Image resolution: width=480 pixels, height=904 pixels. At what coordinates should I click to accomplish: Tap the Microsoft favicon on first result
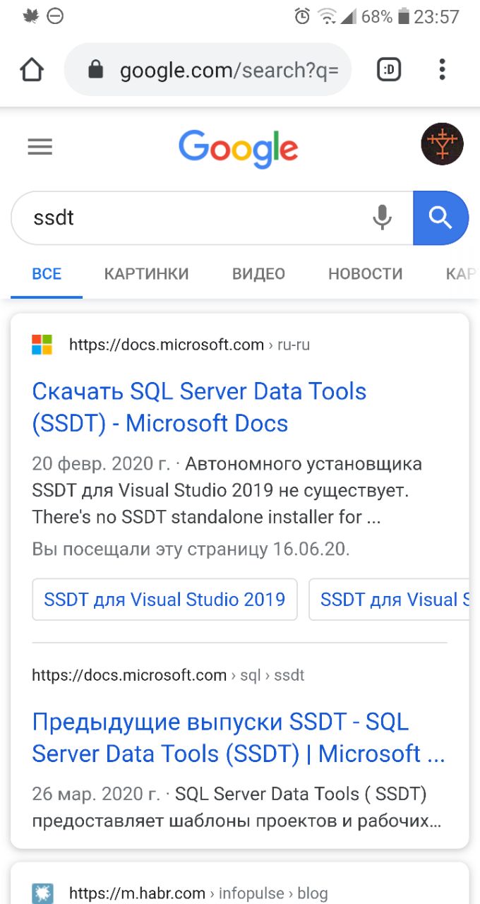coord(42,345)
